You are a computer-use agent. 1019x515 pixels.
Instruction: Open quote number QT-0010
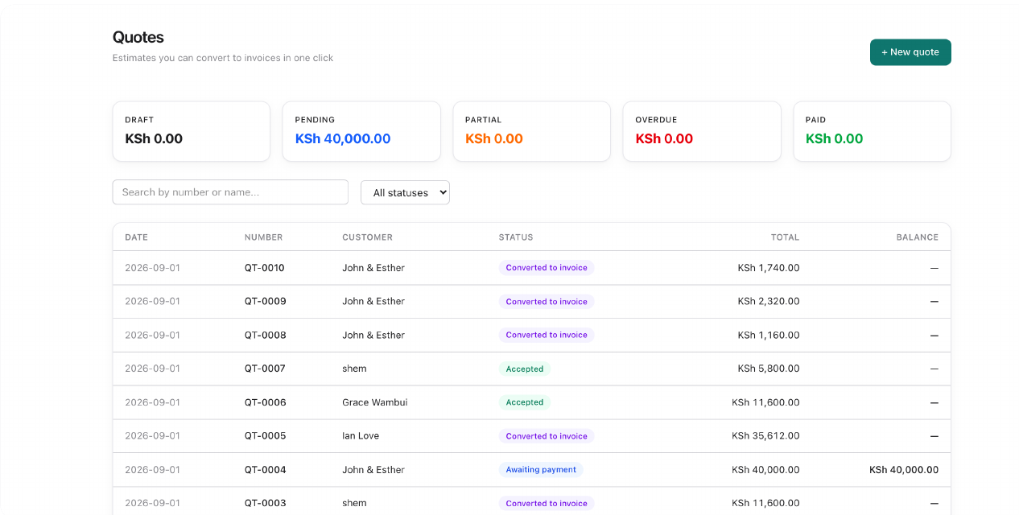click(x=265, y=268)
